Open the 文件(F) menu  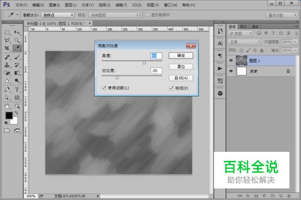[x=21, y=5]
